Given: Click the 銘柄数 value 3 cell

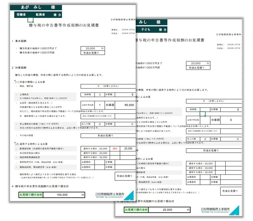Looking at the screenshot, I should coord(100,95).
